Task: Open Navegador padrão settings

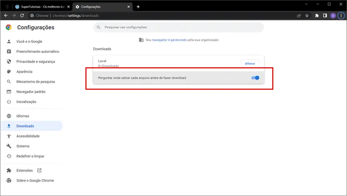Action: [x=31, y=92]
